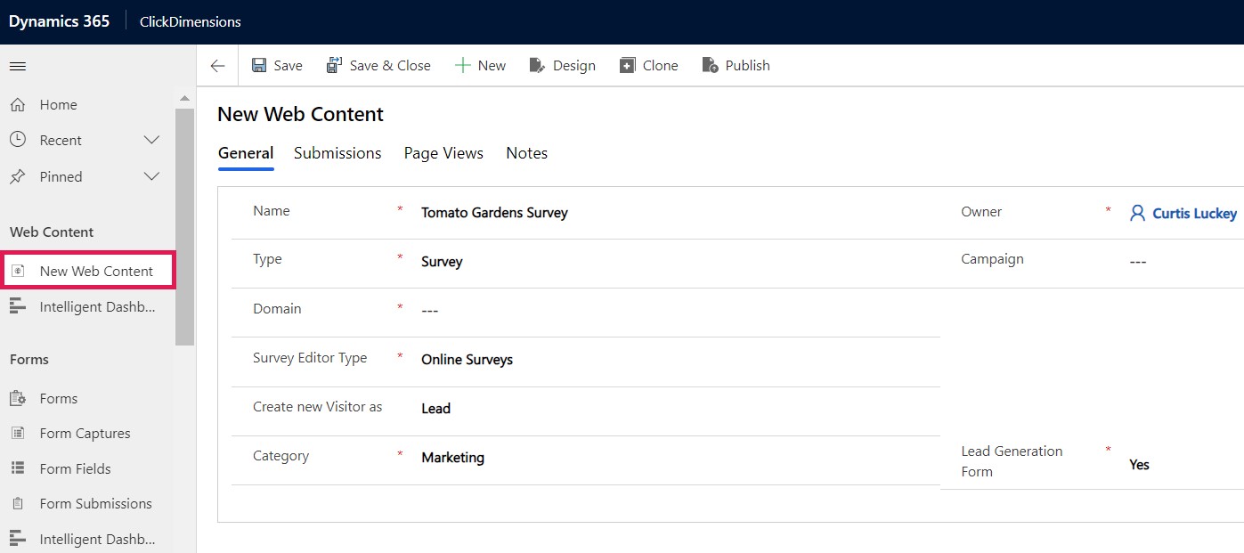Click the Design page icon

pos(537,66)
